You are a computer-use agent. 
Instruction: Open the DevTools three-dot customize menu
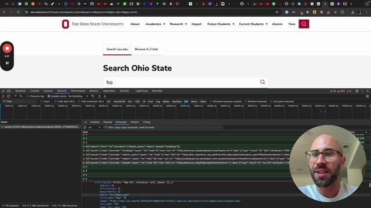(x=362, y=91)
